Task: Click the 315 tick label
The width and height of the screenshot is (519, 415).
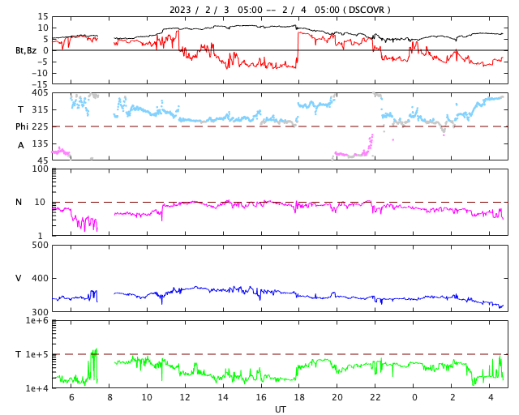Action: (40, 109)
